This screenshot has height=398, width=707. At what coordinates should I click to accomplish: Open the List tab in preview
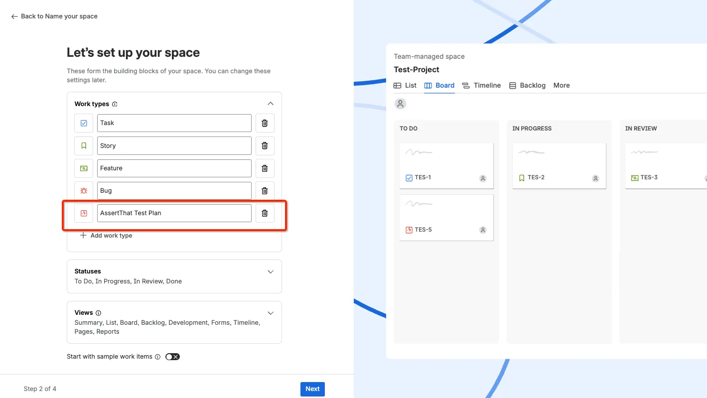(x=405, y=85)
